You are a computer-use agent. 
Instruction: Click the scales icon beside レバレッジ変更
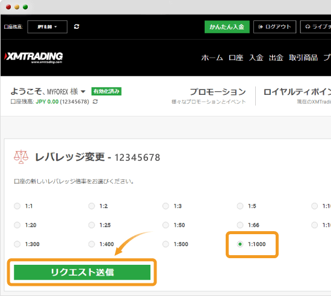click(21, 157)
